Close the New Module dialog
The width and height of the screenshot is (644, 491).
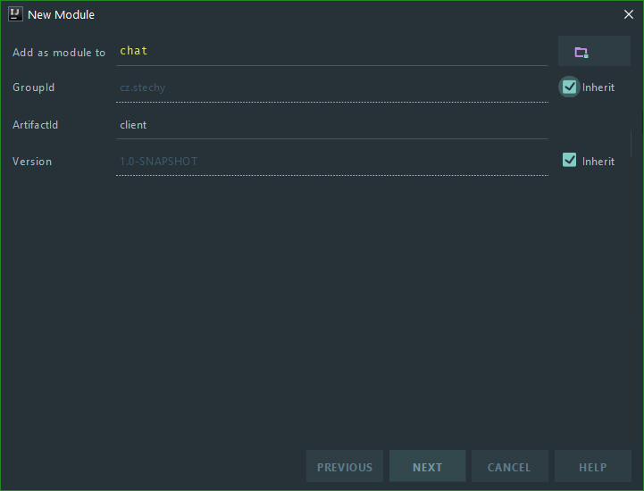click(629, 14)
